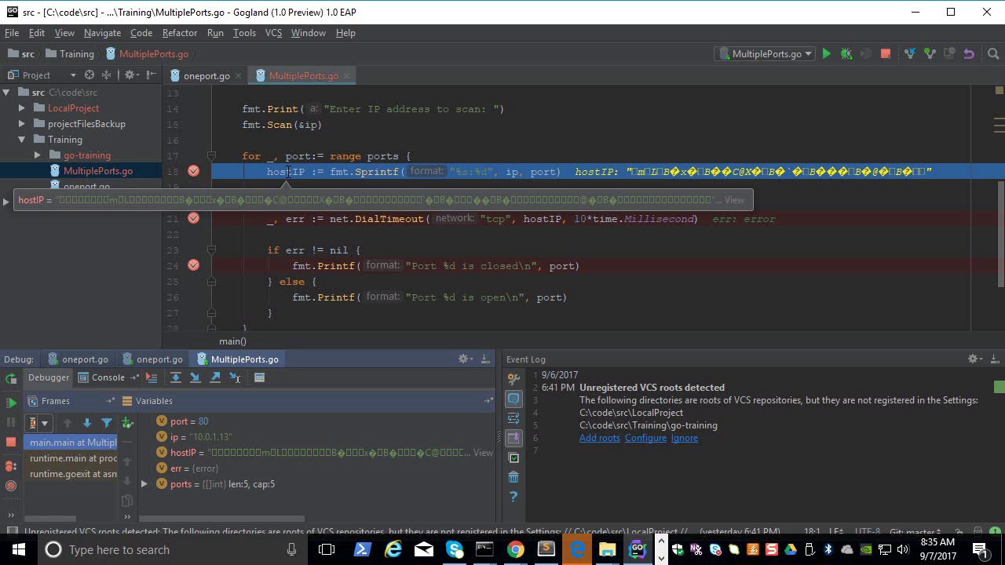Select the runtime.goexit frame
The image size is (1005, 565).
73,474
